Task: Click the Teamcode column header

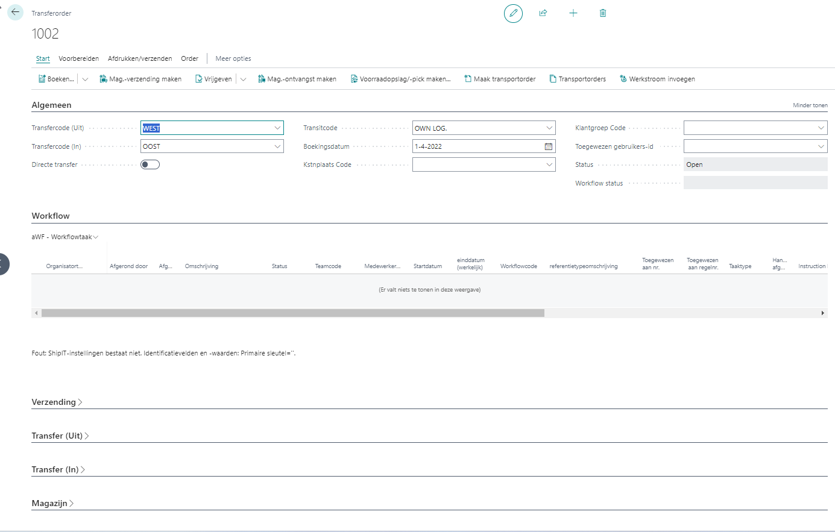Action: tap(328, 266)
